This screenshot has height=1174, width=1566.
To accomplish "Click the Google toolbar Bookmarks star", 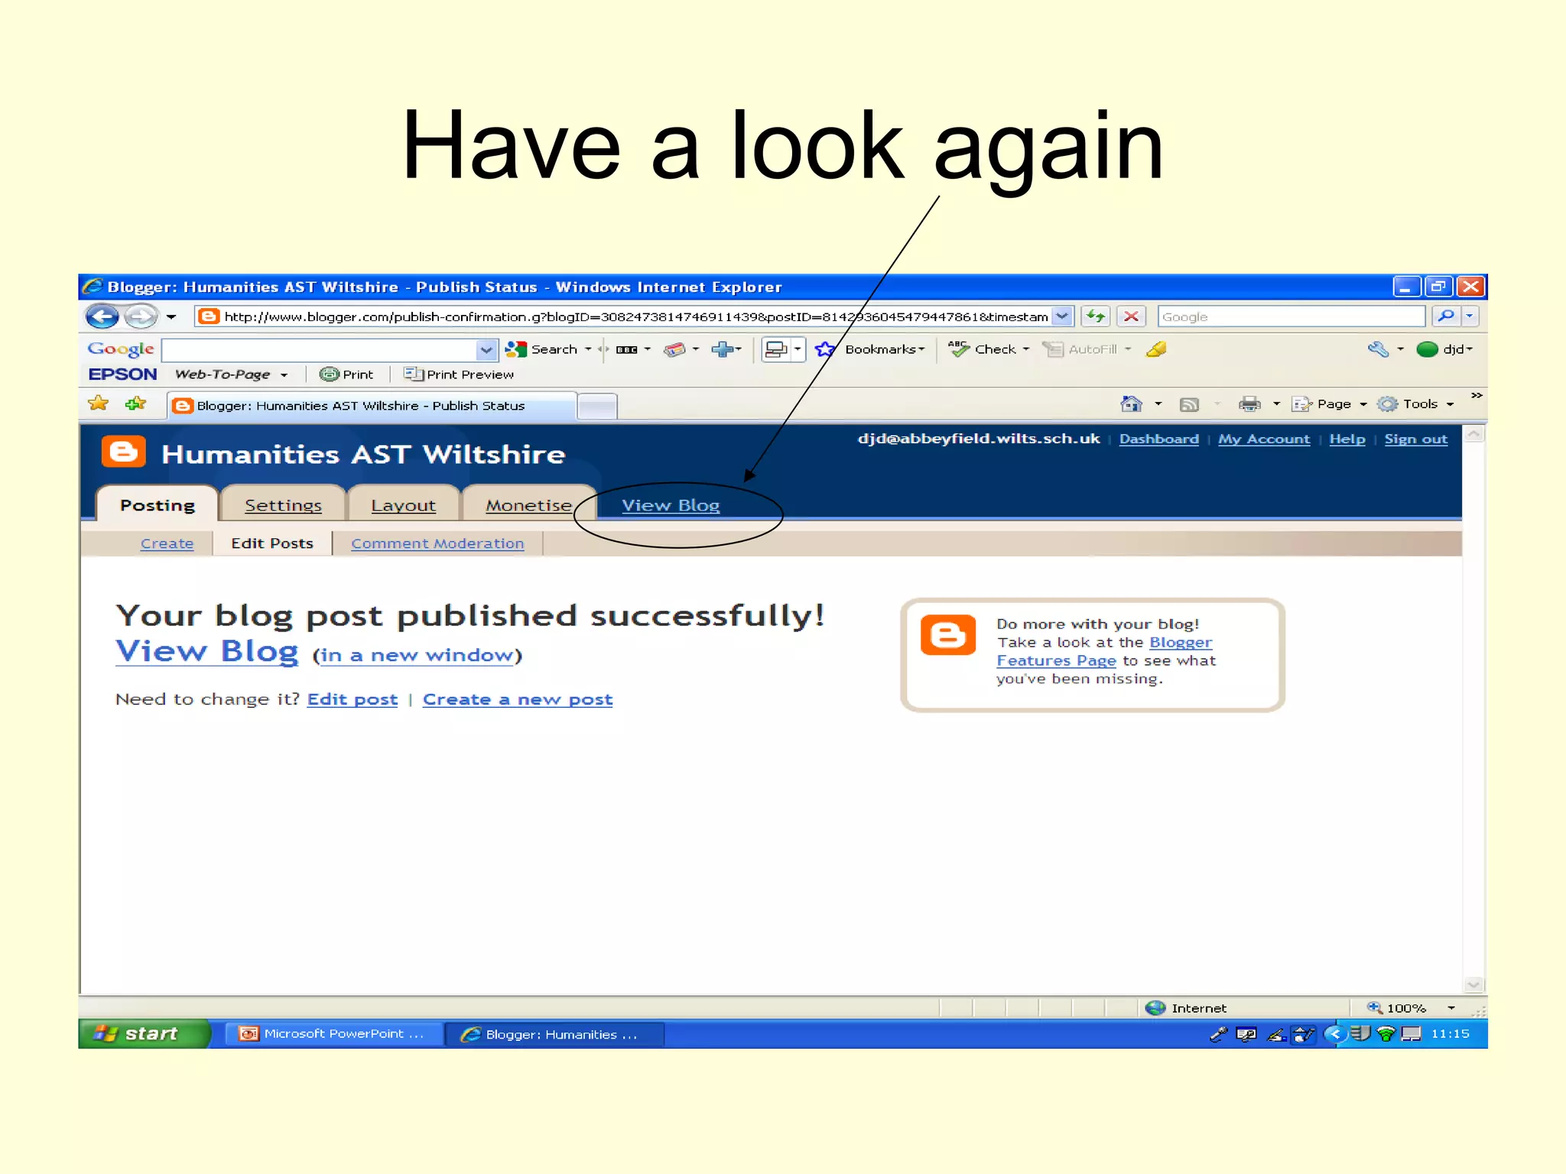I will pos(825,349).
